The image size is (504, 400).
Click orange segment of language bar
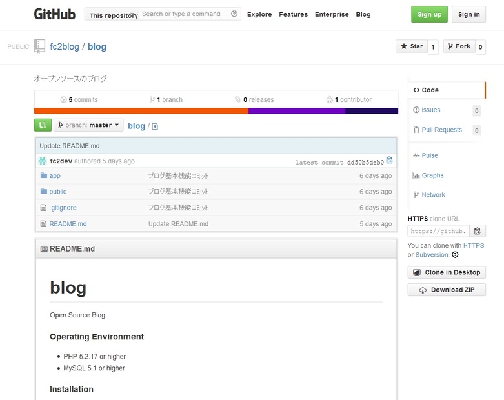pyautogui.click(x=141, y=111)
